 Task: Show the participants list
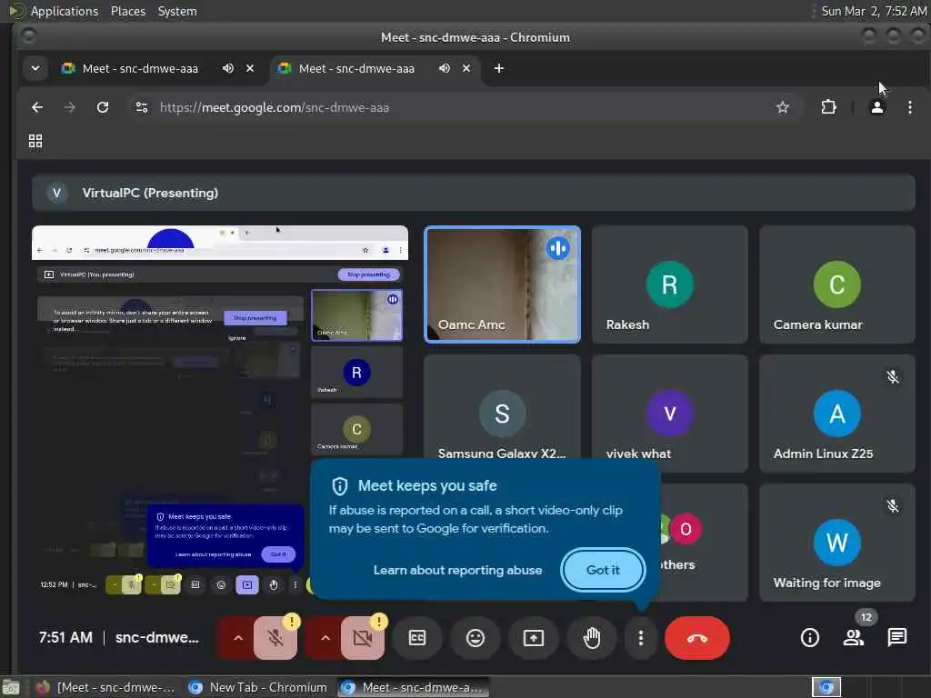pos(854,638)
